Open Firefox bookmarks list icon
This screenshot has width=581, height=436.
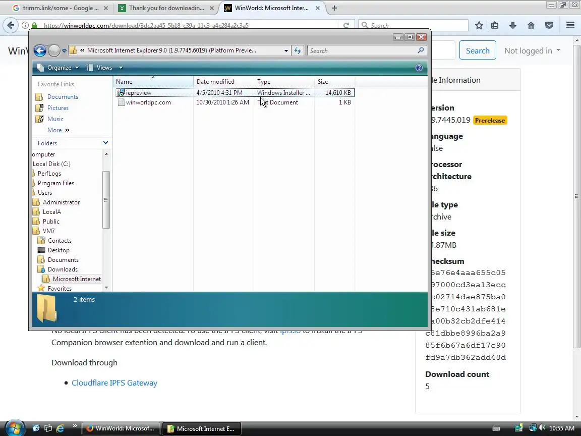click(495, 25)
